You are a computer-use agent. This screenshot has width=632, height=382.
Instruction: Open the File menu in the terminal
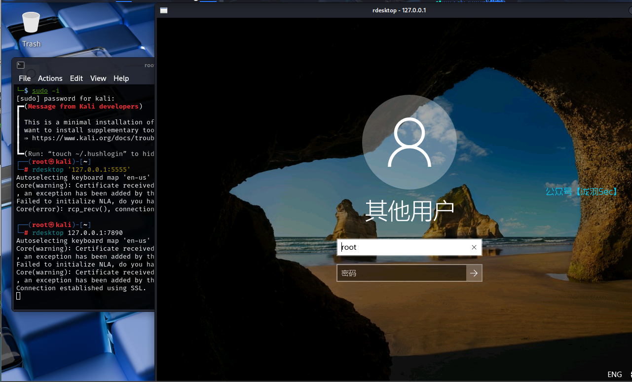point(25,78)
